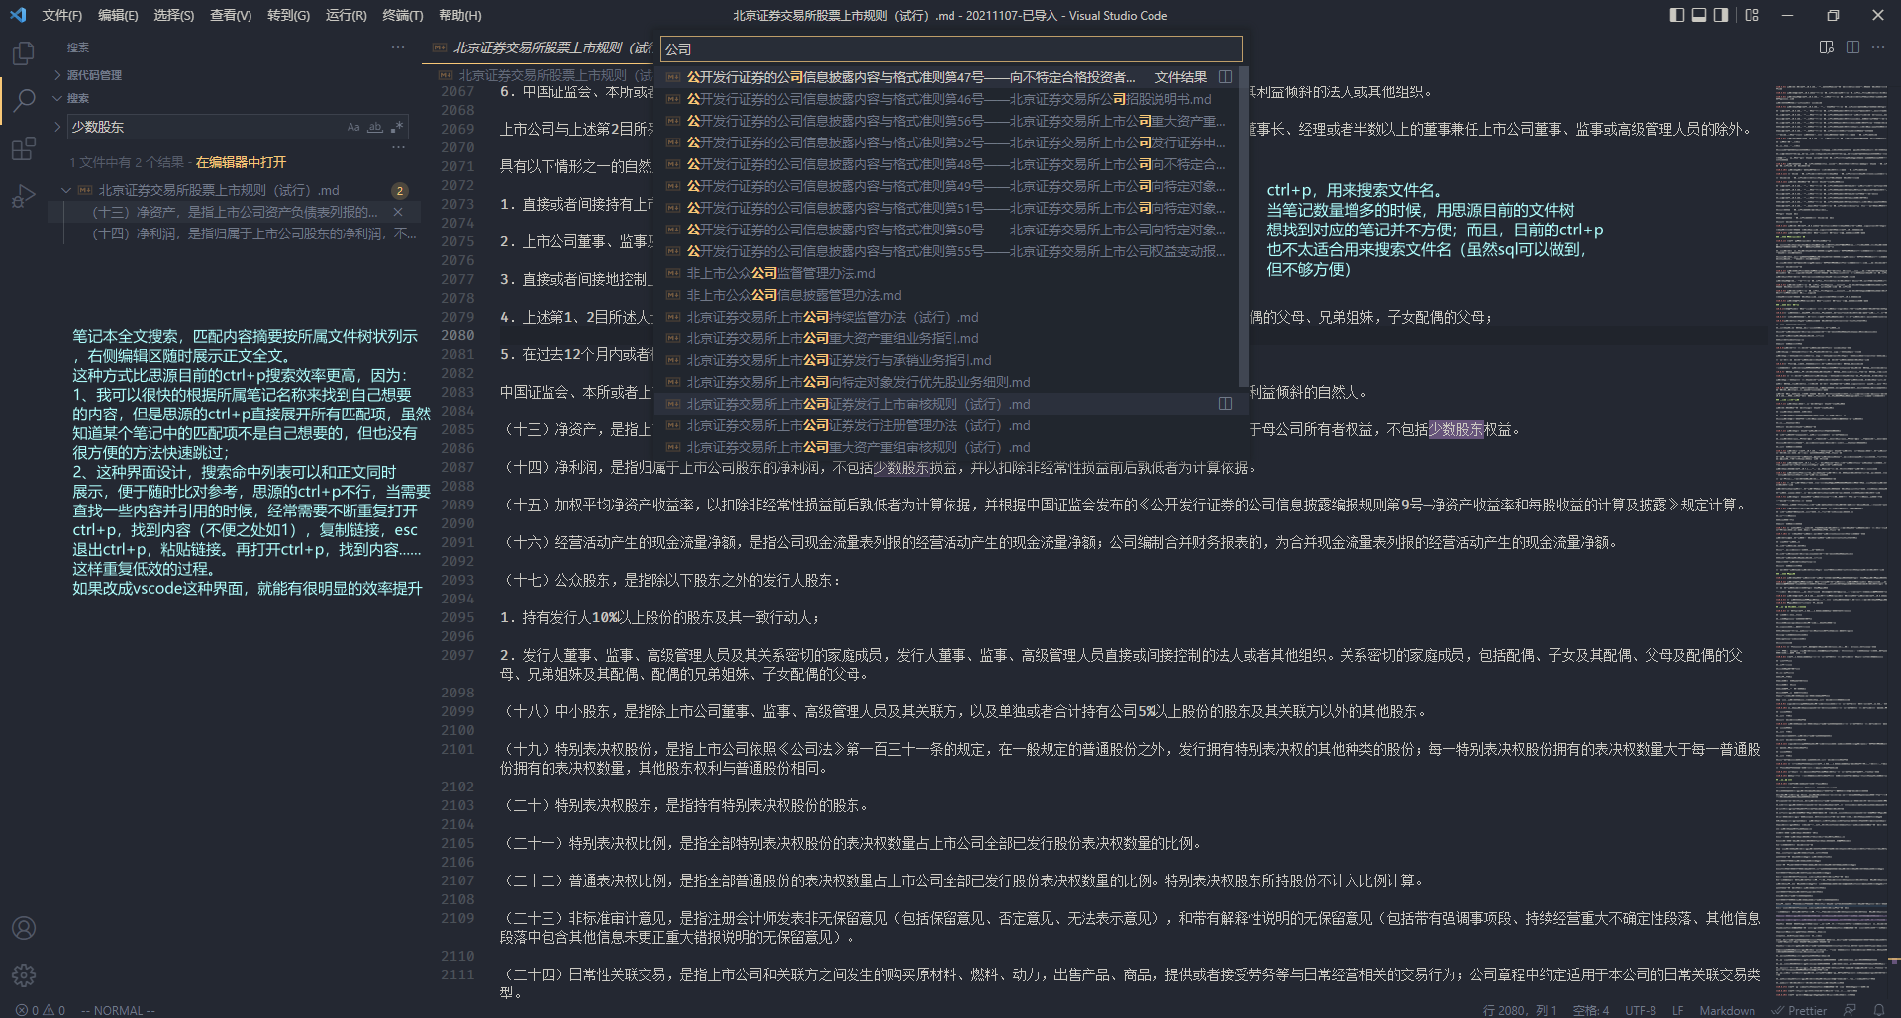Screen dimensions: 1901x1018
Task: Click the VS Code logo icon
Action: (x=18, y=15)
